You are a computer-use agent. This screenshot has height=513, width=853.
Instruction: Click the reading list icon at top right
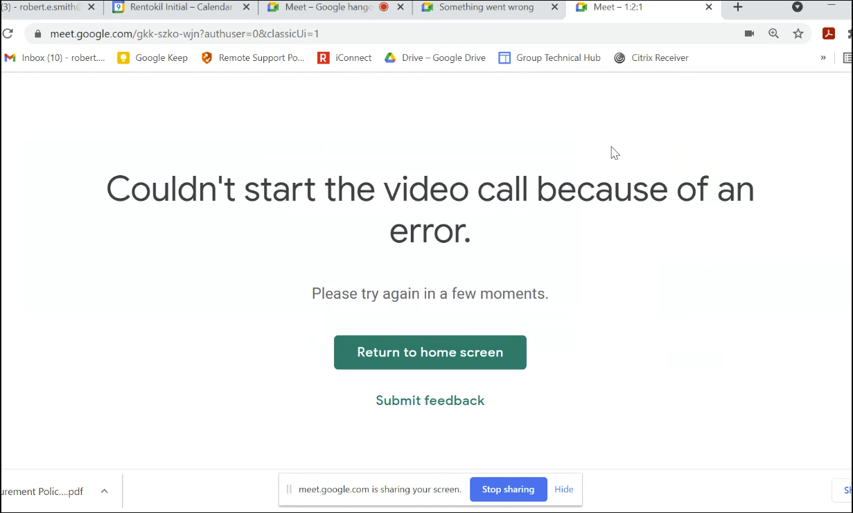[x=849, y=57]
